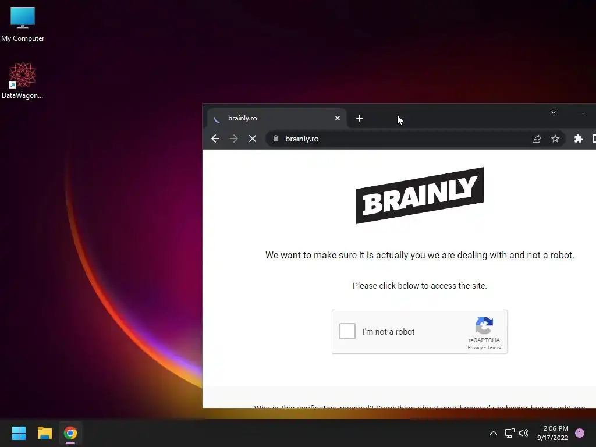Open the Extensions puzzle icon
Image resolution: width=596 pixels, height=447 pixels.
[x=578, y=139]
